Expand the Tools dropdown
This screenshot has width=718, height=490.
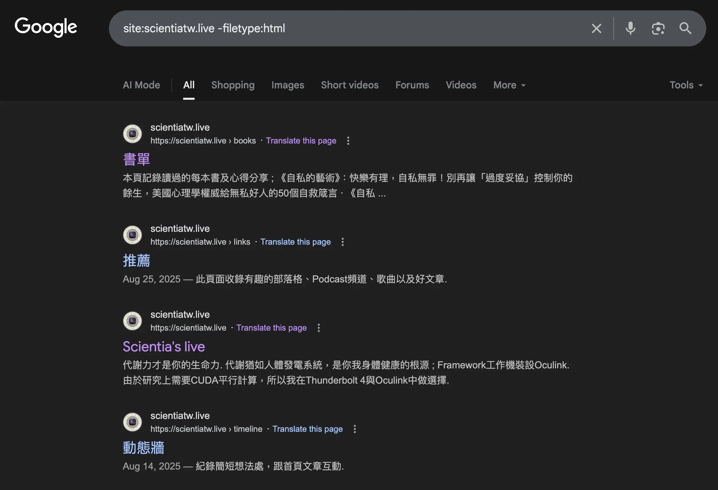coord(686,85)
